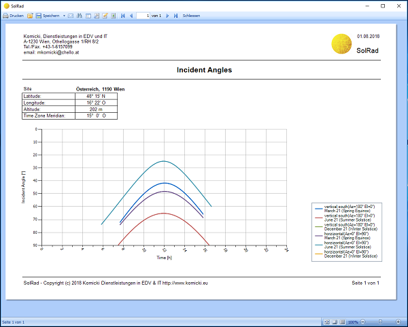
Task: Click the Drucken print button
Action: tap(14, 15)
